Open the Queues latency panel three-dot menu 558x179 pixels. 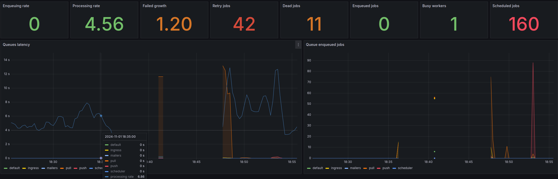coord(298,45)
